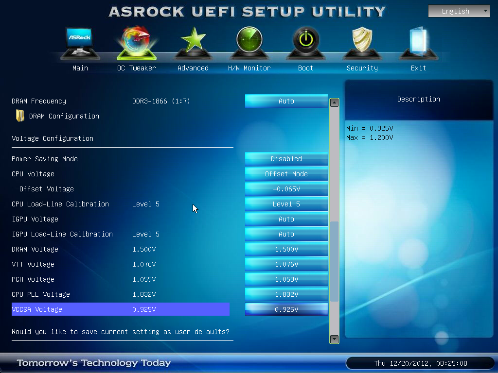Click the Description panel header
Viewport: 498px width, 373px height.
(x=419, y=99)
